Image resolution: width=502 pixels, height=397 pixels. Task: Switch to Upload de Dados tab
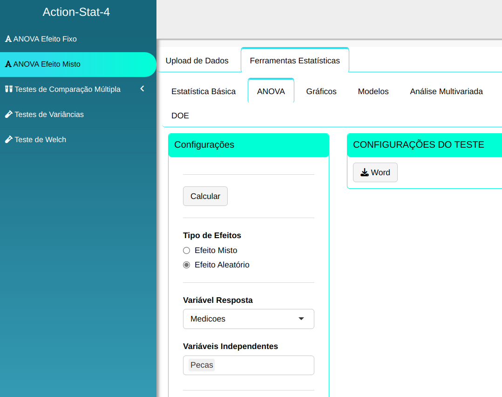(197, 61)
